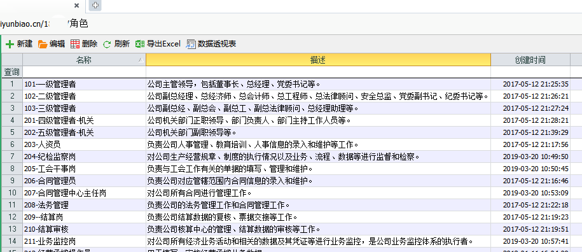The width and height of the screenshot is (582, 252).
Task: Click the 描述 query filter field
Action: click(318, 72)
